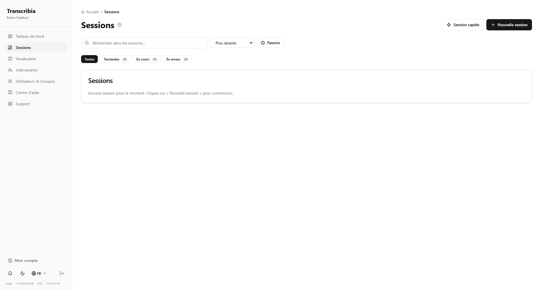Click the Rechercher dans les sessions field
Image resolution: width=541 pixels, height=290 pixels.
144,43
